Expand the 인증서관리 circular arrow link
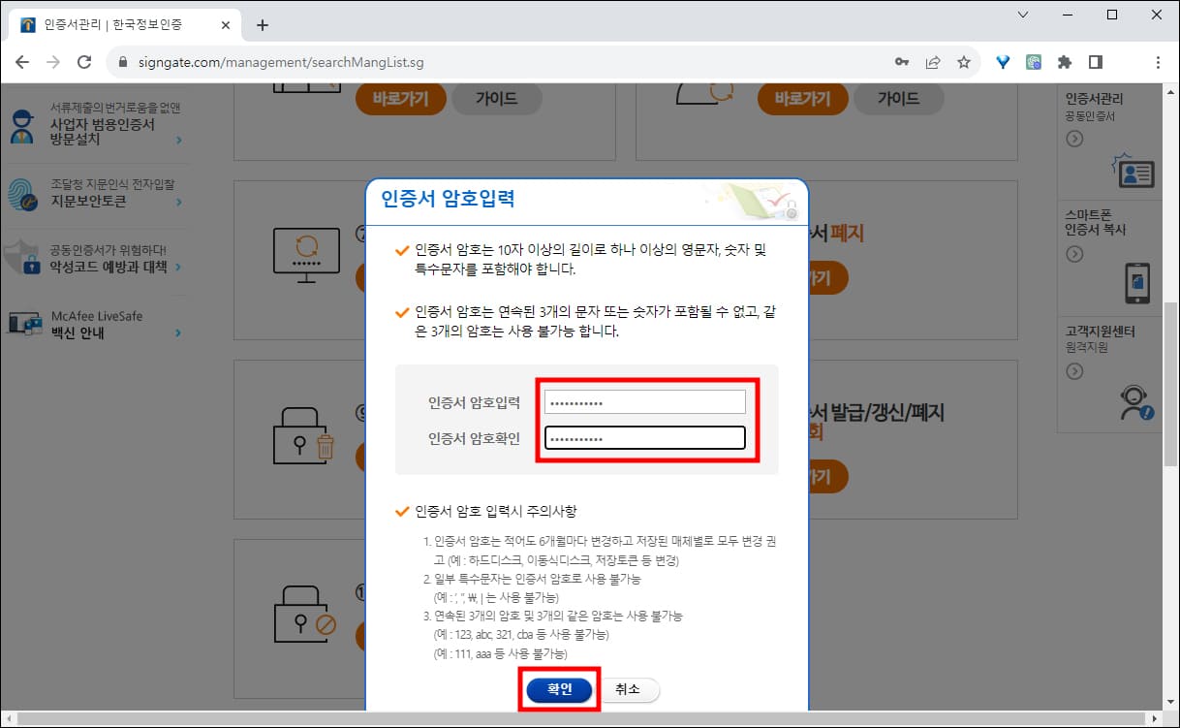Viewport: 1180px width, 728px height. point(1073,139)
